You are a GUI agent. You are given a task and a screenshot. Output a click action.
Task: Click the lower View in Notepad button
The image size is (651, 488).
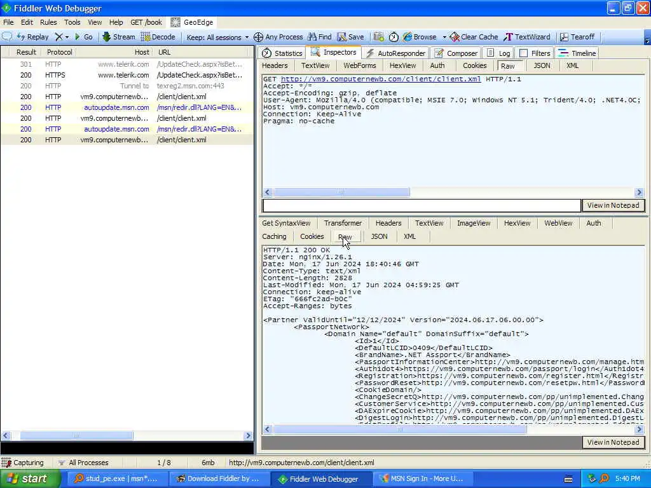tap(613, 442)
